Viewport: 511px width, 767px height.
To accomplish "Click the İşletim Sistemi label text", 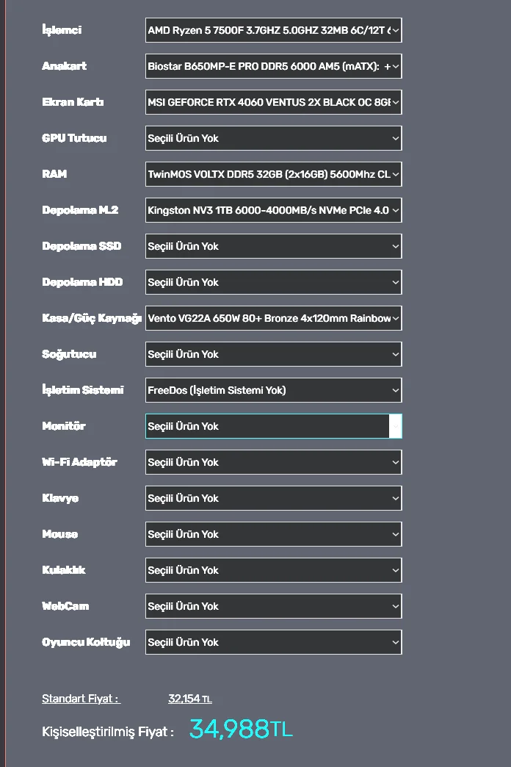I will pyautogui.click(x=83, y=390).
